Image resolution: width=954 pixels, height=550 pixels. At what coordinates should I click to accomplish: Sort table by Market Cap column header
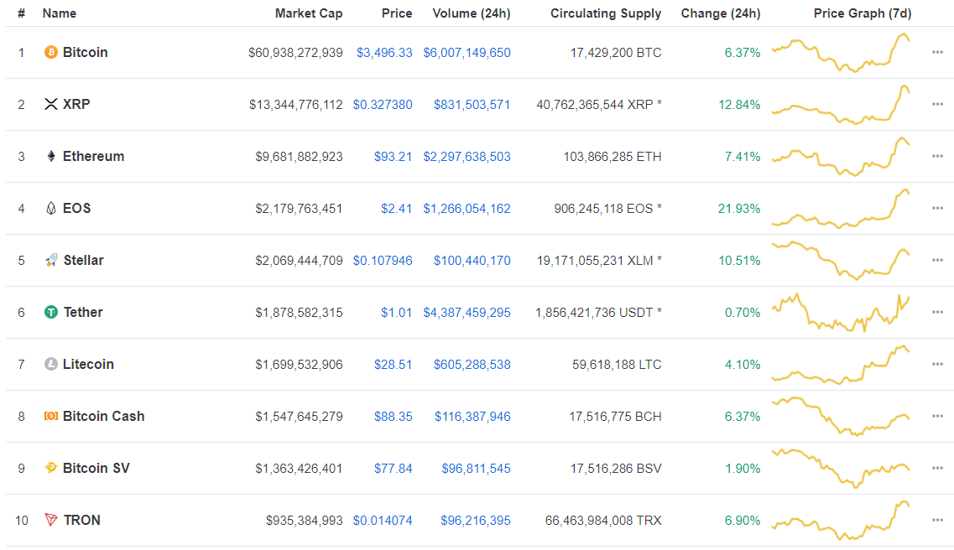(x=309, y=13)
